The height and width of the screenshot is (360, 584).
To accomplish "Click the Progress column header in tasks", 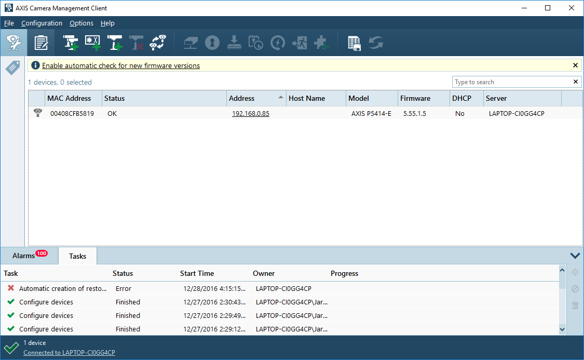I will 345,273.
